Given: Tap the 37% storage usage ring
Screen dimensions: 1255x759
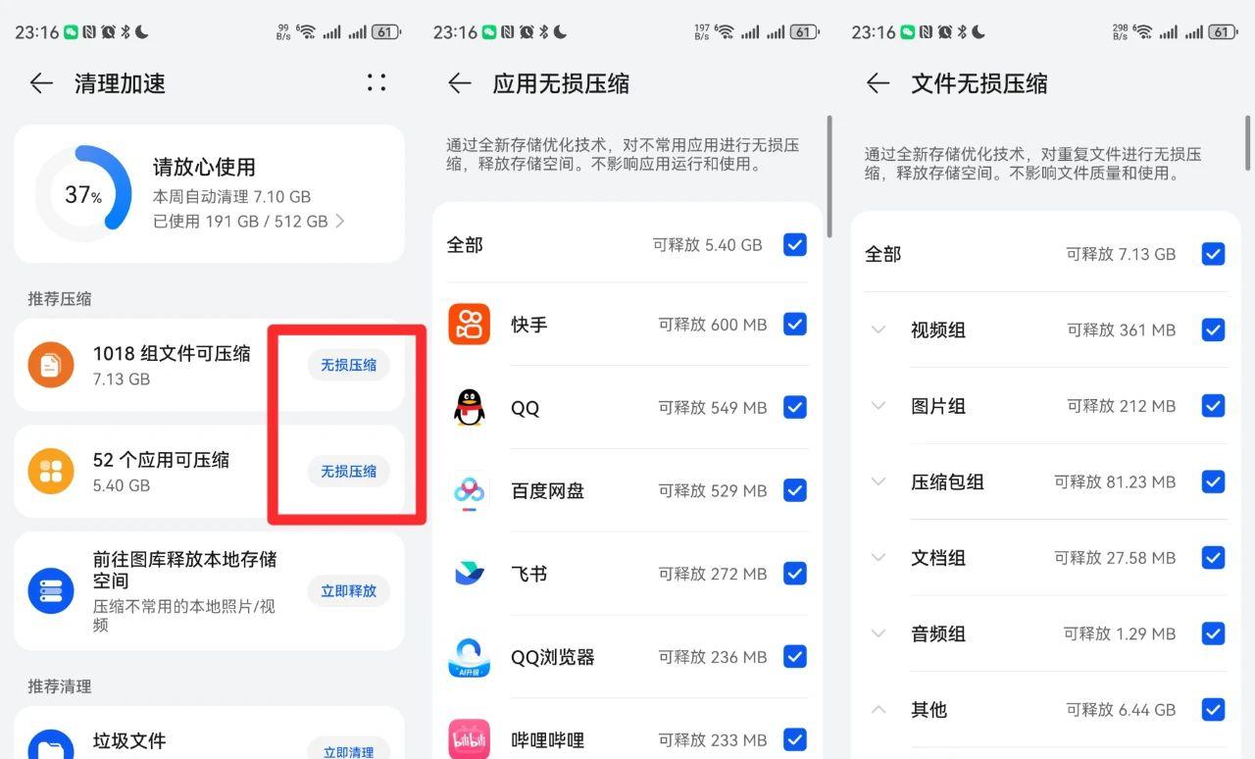Looking at the screenshot, I should (x=84, y=194).
